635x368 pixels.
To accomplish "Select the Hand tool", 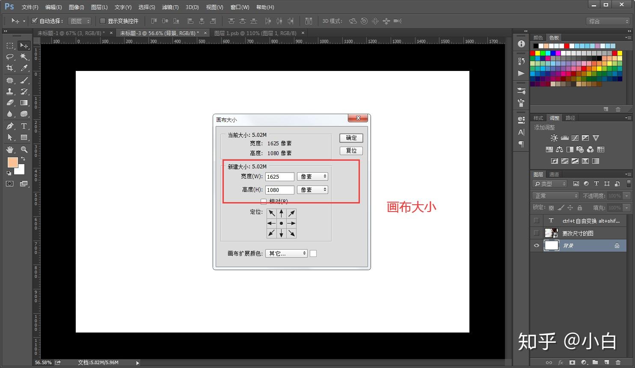I will coord(10,150).
